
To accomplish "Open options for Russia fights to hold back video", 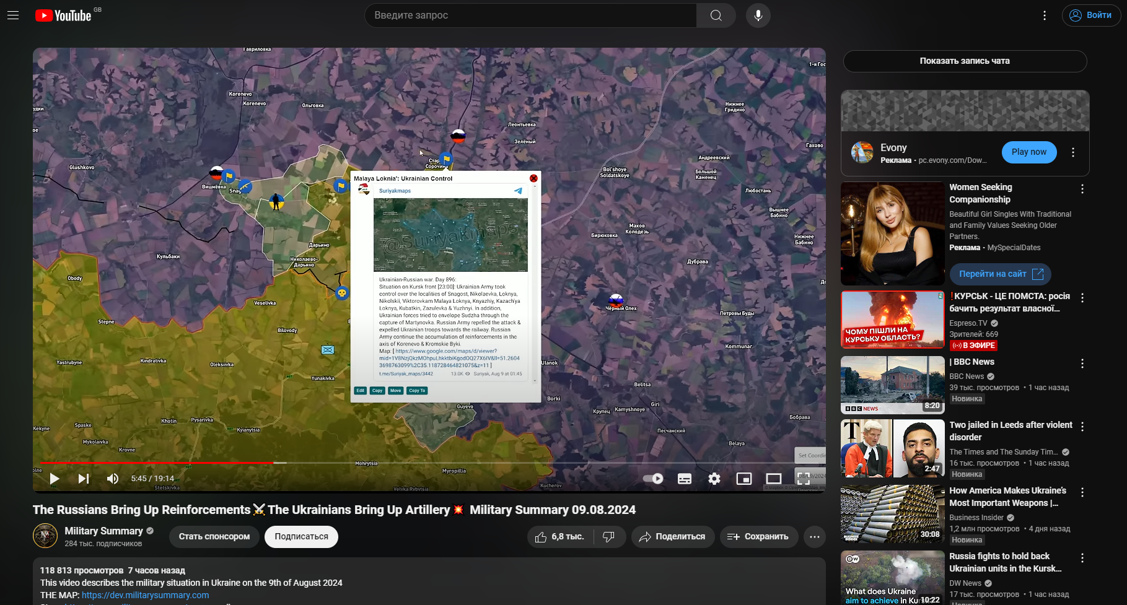I will click(x=1082, y=558).
